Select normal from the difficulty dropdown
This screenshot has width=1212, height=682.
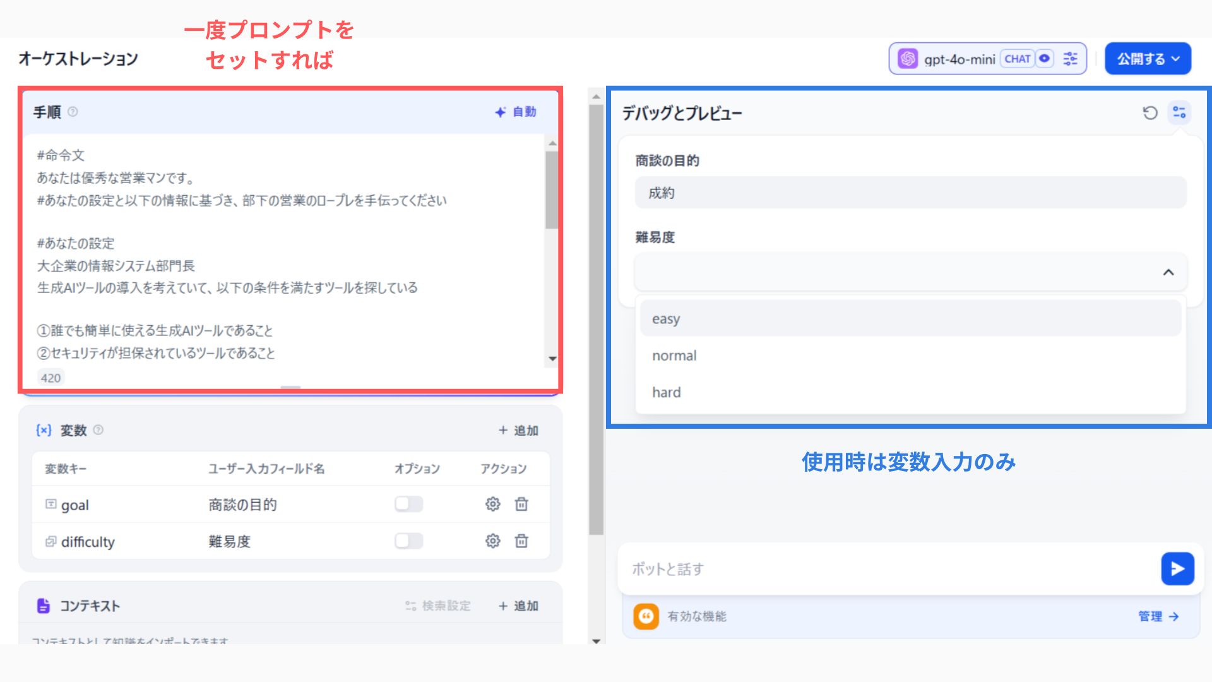pyautogui.click(x=674, y=355)
